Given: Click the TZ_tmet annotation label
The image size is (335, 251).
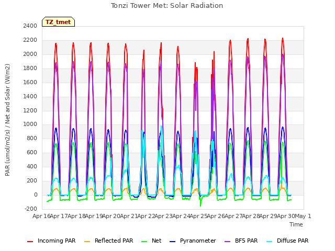Looking at the screenshot, I should click(x=58, y=22).
